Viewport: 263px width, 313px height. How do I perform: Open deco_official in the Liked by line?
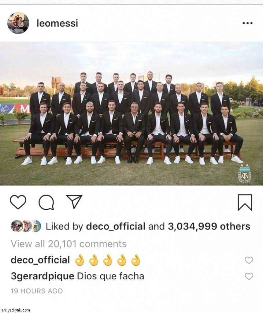click(116, 226)
